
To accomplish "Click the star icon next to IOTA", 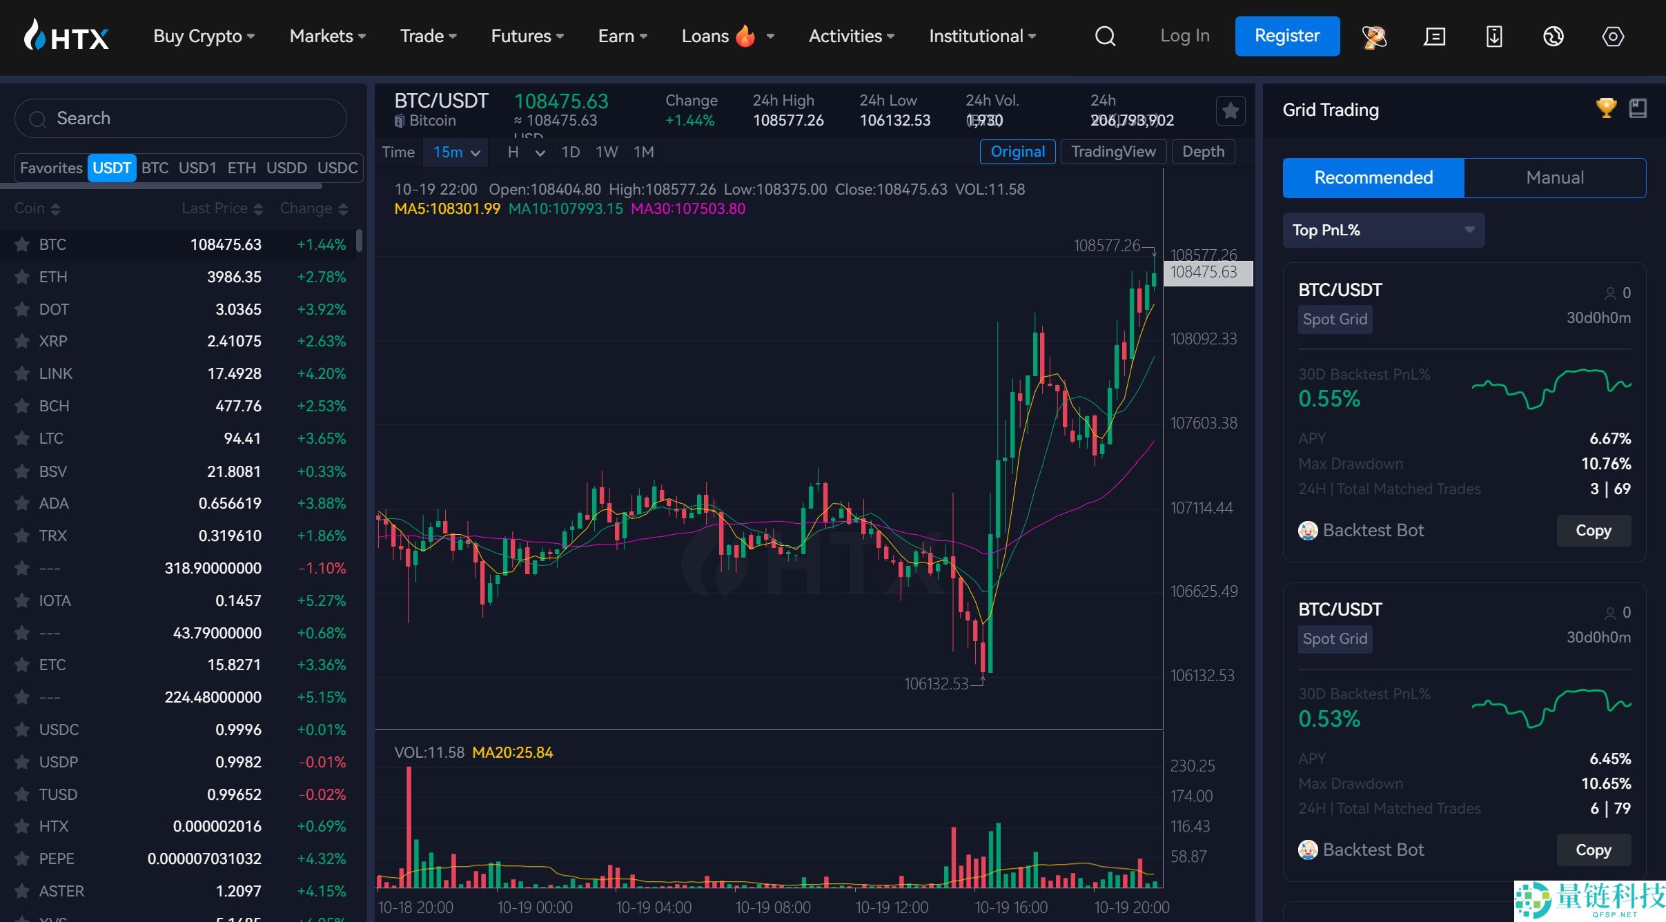I will 22,600.
